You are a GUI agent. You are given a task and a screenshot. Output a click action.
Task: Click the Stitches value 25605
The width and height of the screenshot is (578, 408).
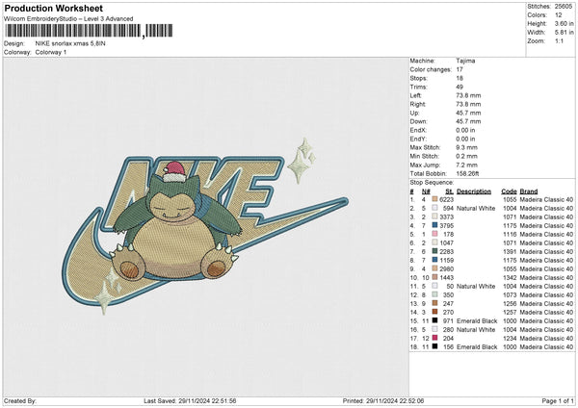click(564, 6)
